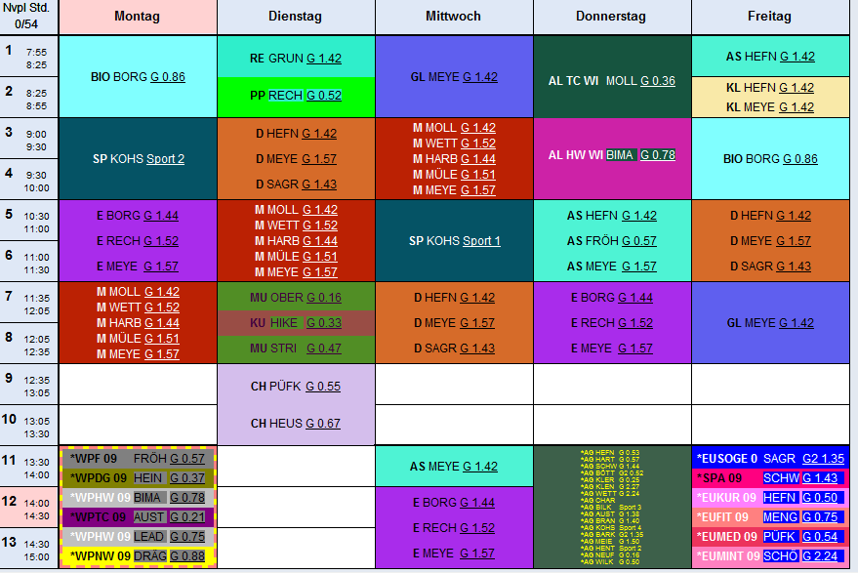
Task: Click room G 0.16 for MU OBER
Action: [x=324, y=298]
